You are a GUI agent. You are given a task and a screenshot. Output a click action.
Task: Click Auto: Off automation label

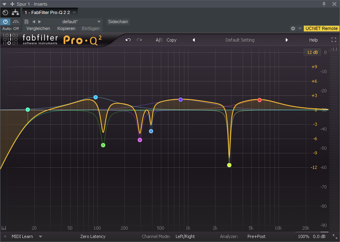[x=10, y=29]
